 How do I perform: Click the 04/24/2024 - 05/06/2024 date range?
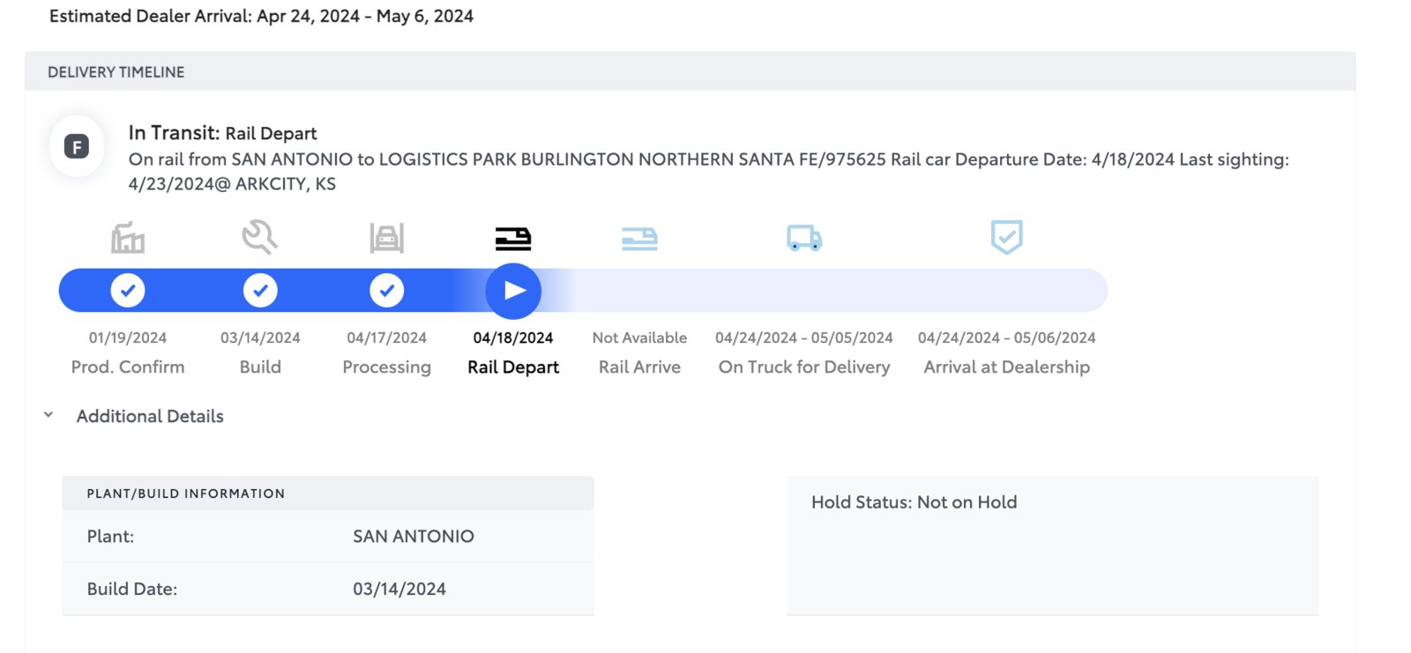pos(1006,338)
